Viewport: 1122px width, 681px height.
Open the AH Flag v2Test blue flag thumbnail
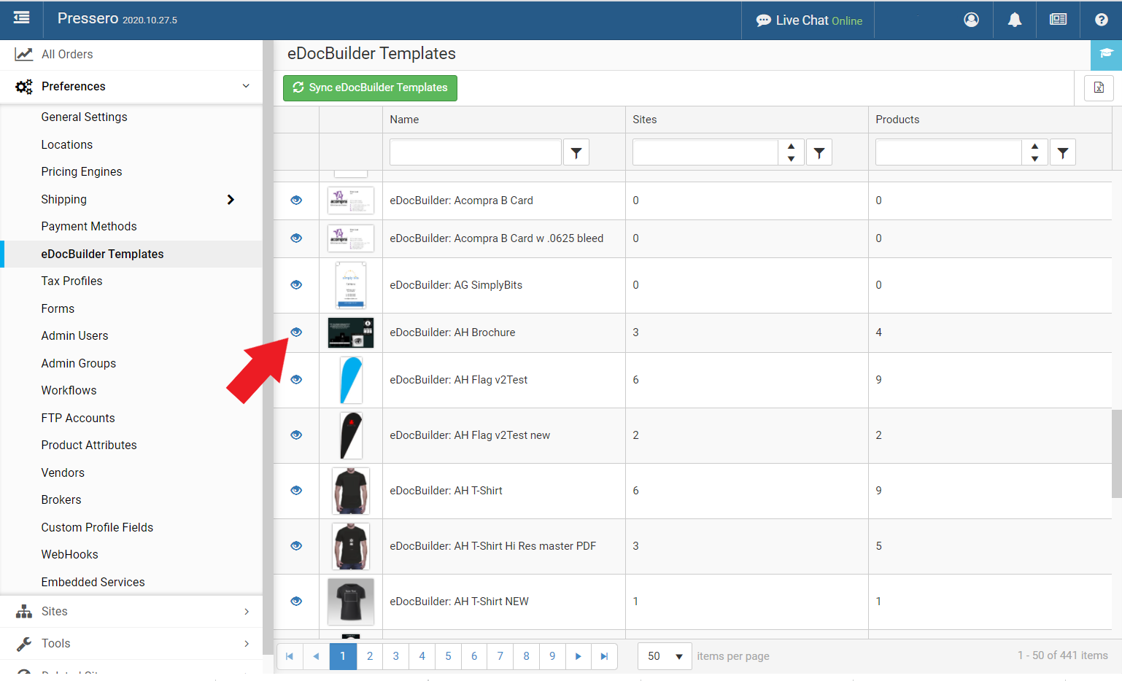pos(351,380)
